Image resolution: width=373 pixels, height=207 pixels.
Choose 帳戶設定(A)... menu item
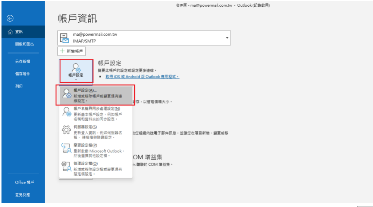pyautogui.click(x=96, y=95)
